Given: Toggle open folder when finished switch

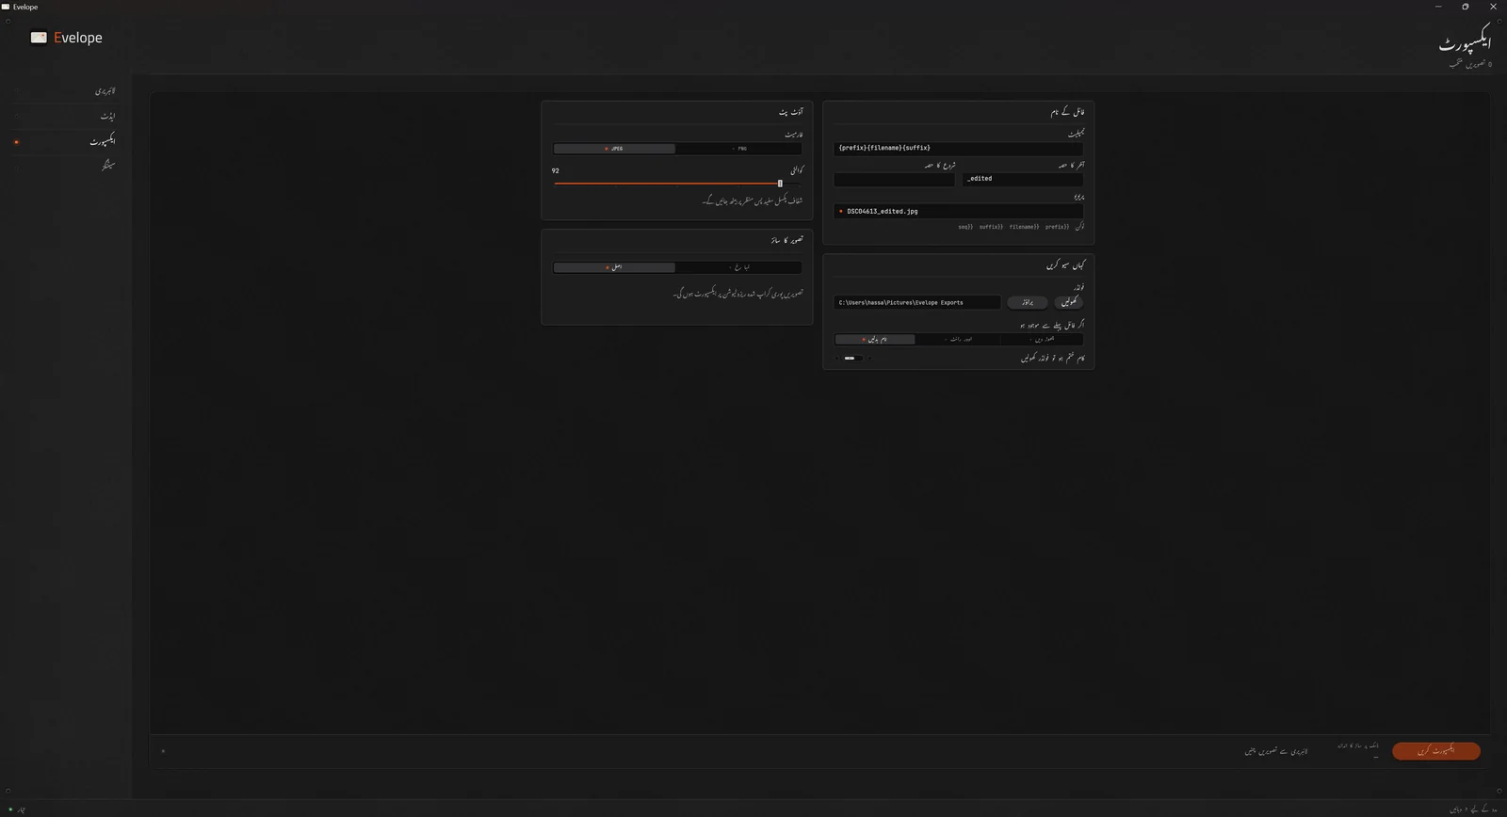Looking at the screenshot, I should click(851, 359).
